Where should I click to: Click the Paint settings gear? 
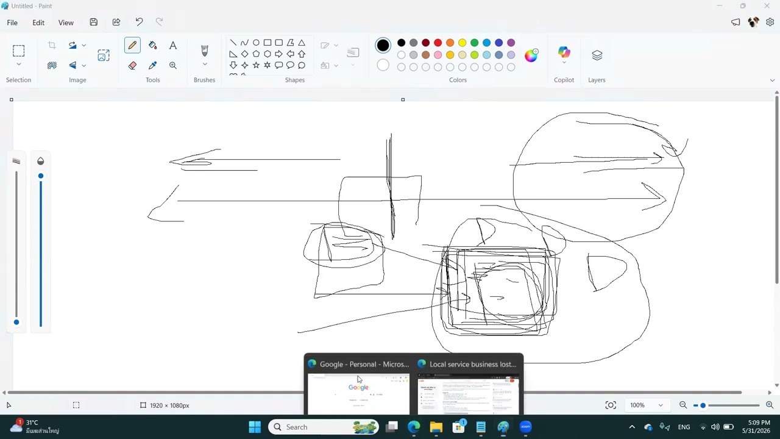[x=770, y=23]
